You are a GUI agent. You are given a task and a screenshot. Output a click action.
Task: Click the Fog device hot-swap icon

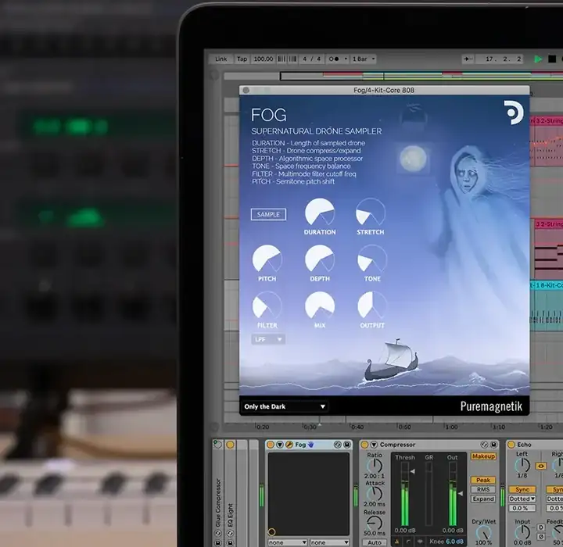tap(338, 445)
